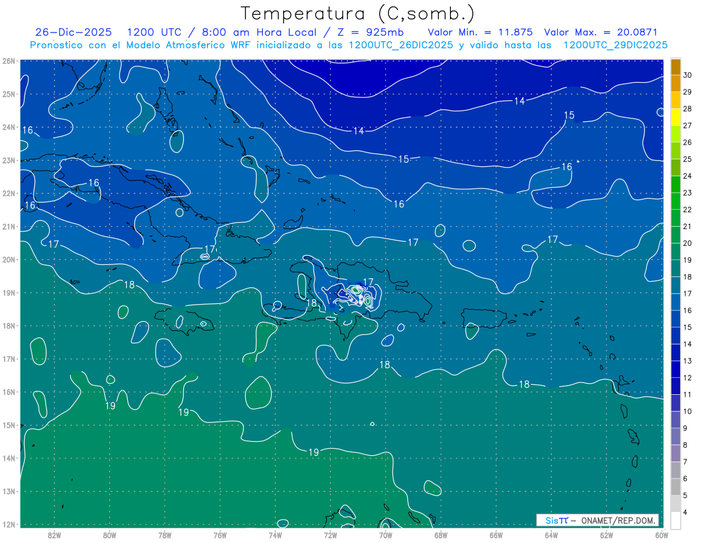Click the legend value 13 label
This screenshot has width=703, height=543.
tap(688, 361)
